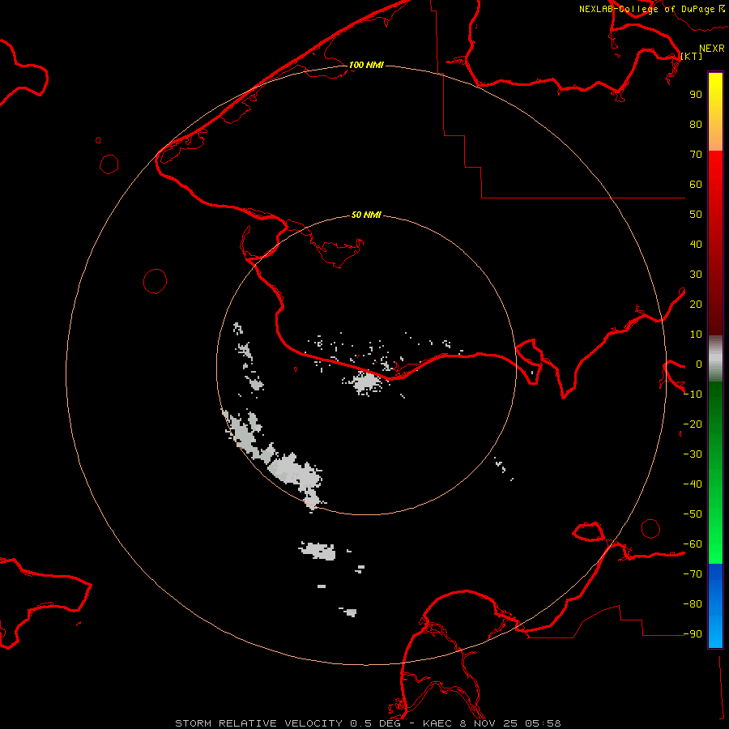Viewport: 729px width, 729px height.
Task: Select the -60 value on velocity scale
Action: 693,544
